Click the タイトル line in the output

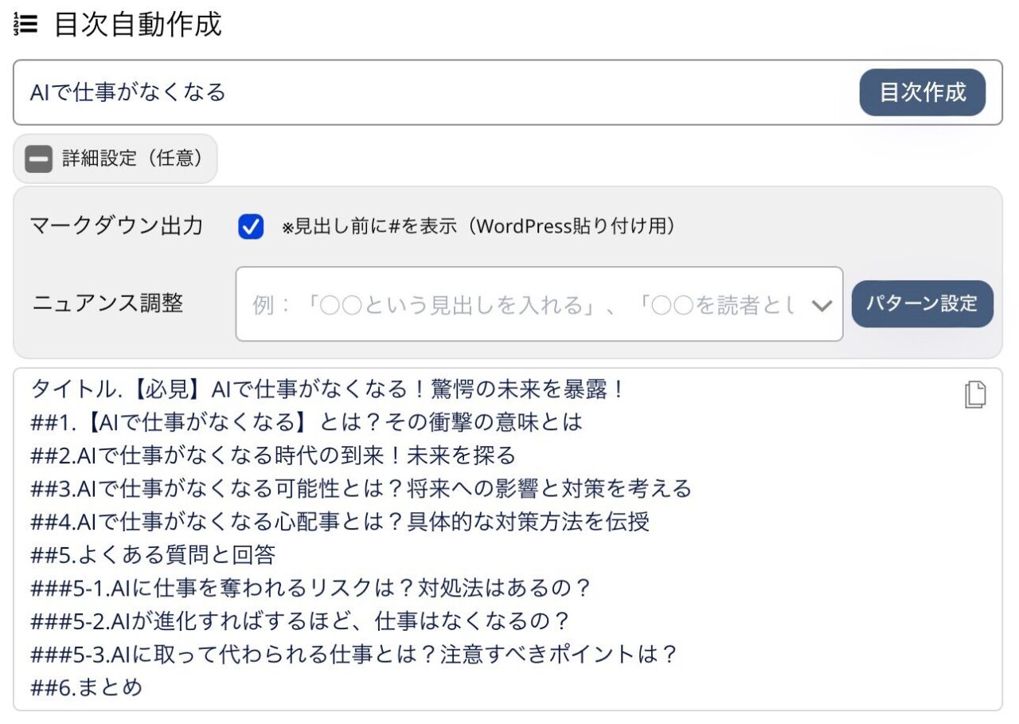(328, 389)
